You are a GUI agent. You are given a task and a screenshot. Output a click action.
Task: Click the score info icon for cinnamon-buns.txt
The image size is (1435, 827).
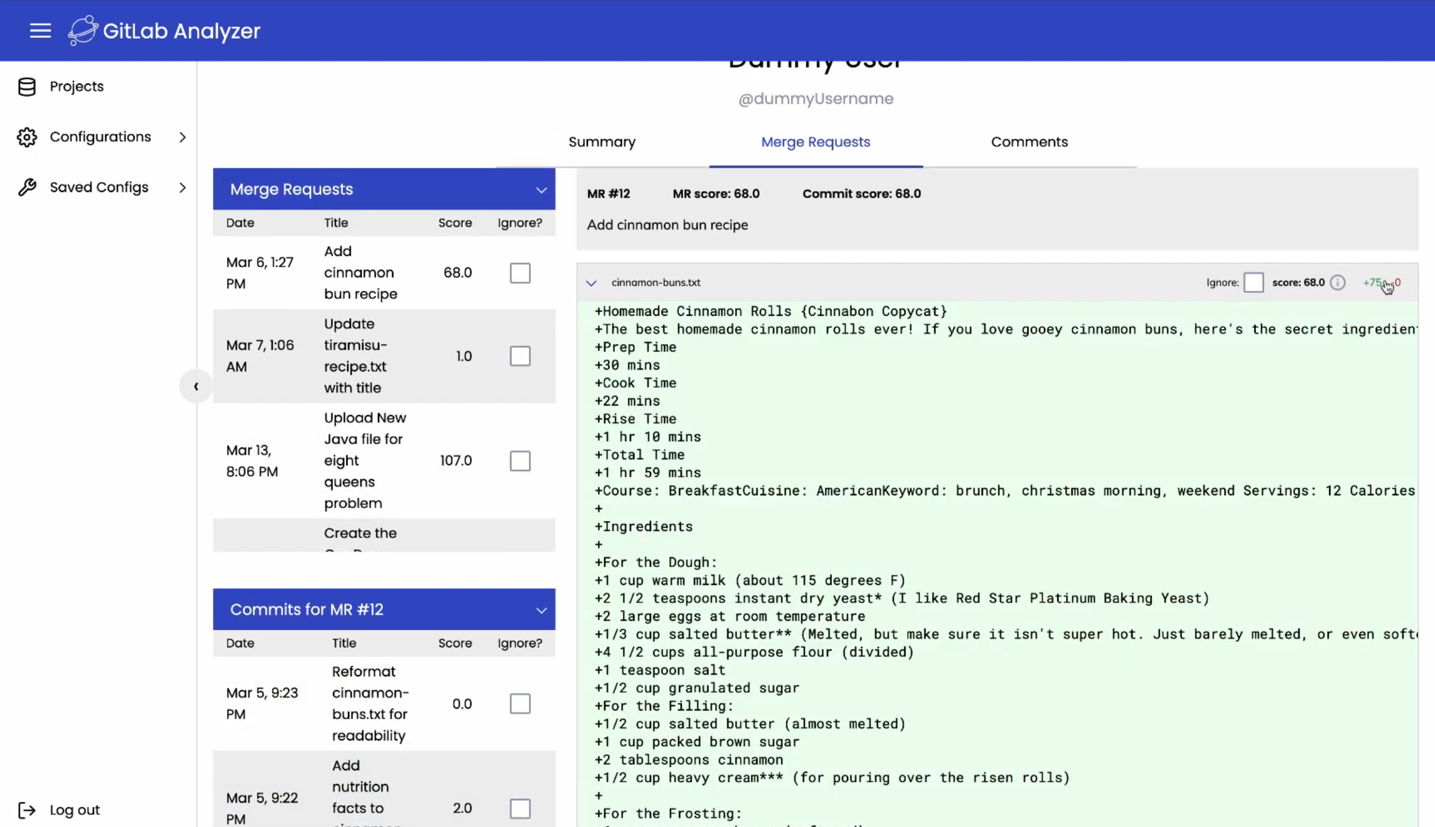[x=1338, y=283]
